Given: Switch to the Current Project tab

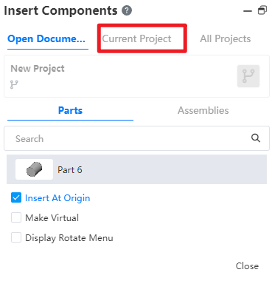Looking at the screenshot, I should click(x=136, y=38).
